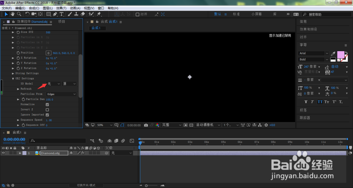This screenshot has height=188, width=353.
Task: Toggle the Draft 3D icon in timeline
Action: coord(101,141)
